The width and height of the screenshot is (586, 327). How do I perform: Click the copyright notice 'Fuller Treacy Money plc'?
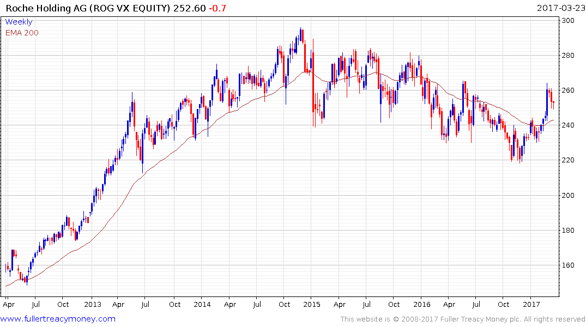point(481,319)
